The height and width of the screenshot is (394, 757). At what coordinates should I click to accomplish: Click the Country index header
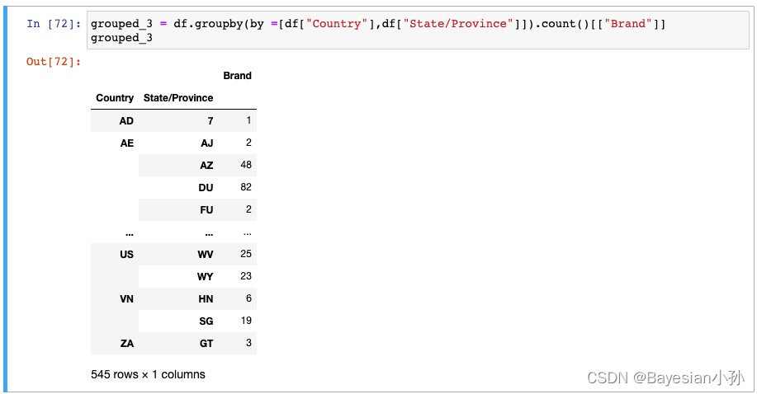(x=115, y=98)
